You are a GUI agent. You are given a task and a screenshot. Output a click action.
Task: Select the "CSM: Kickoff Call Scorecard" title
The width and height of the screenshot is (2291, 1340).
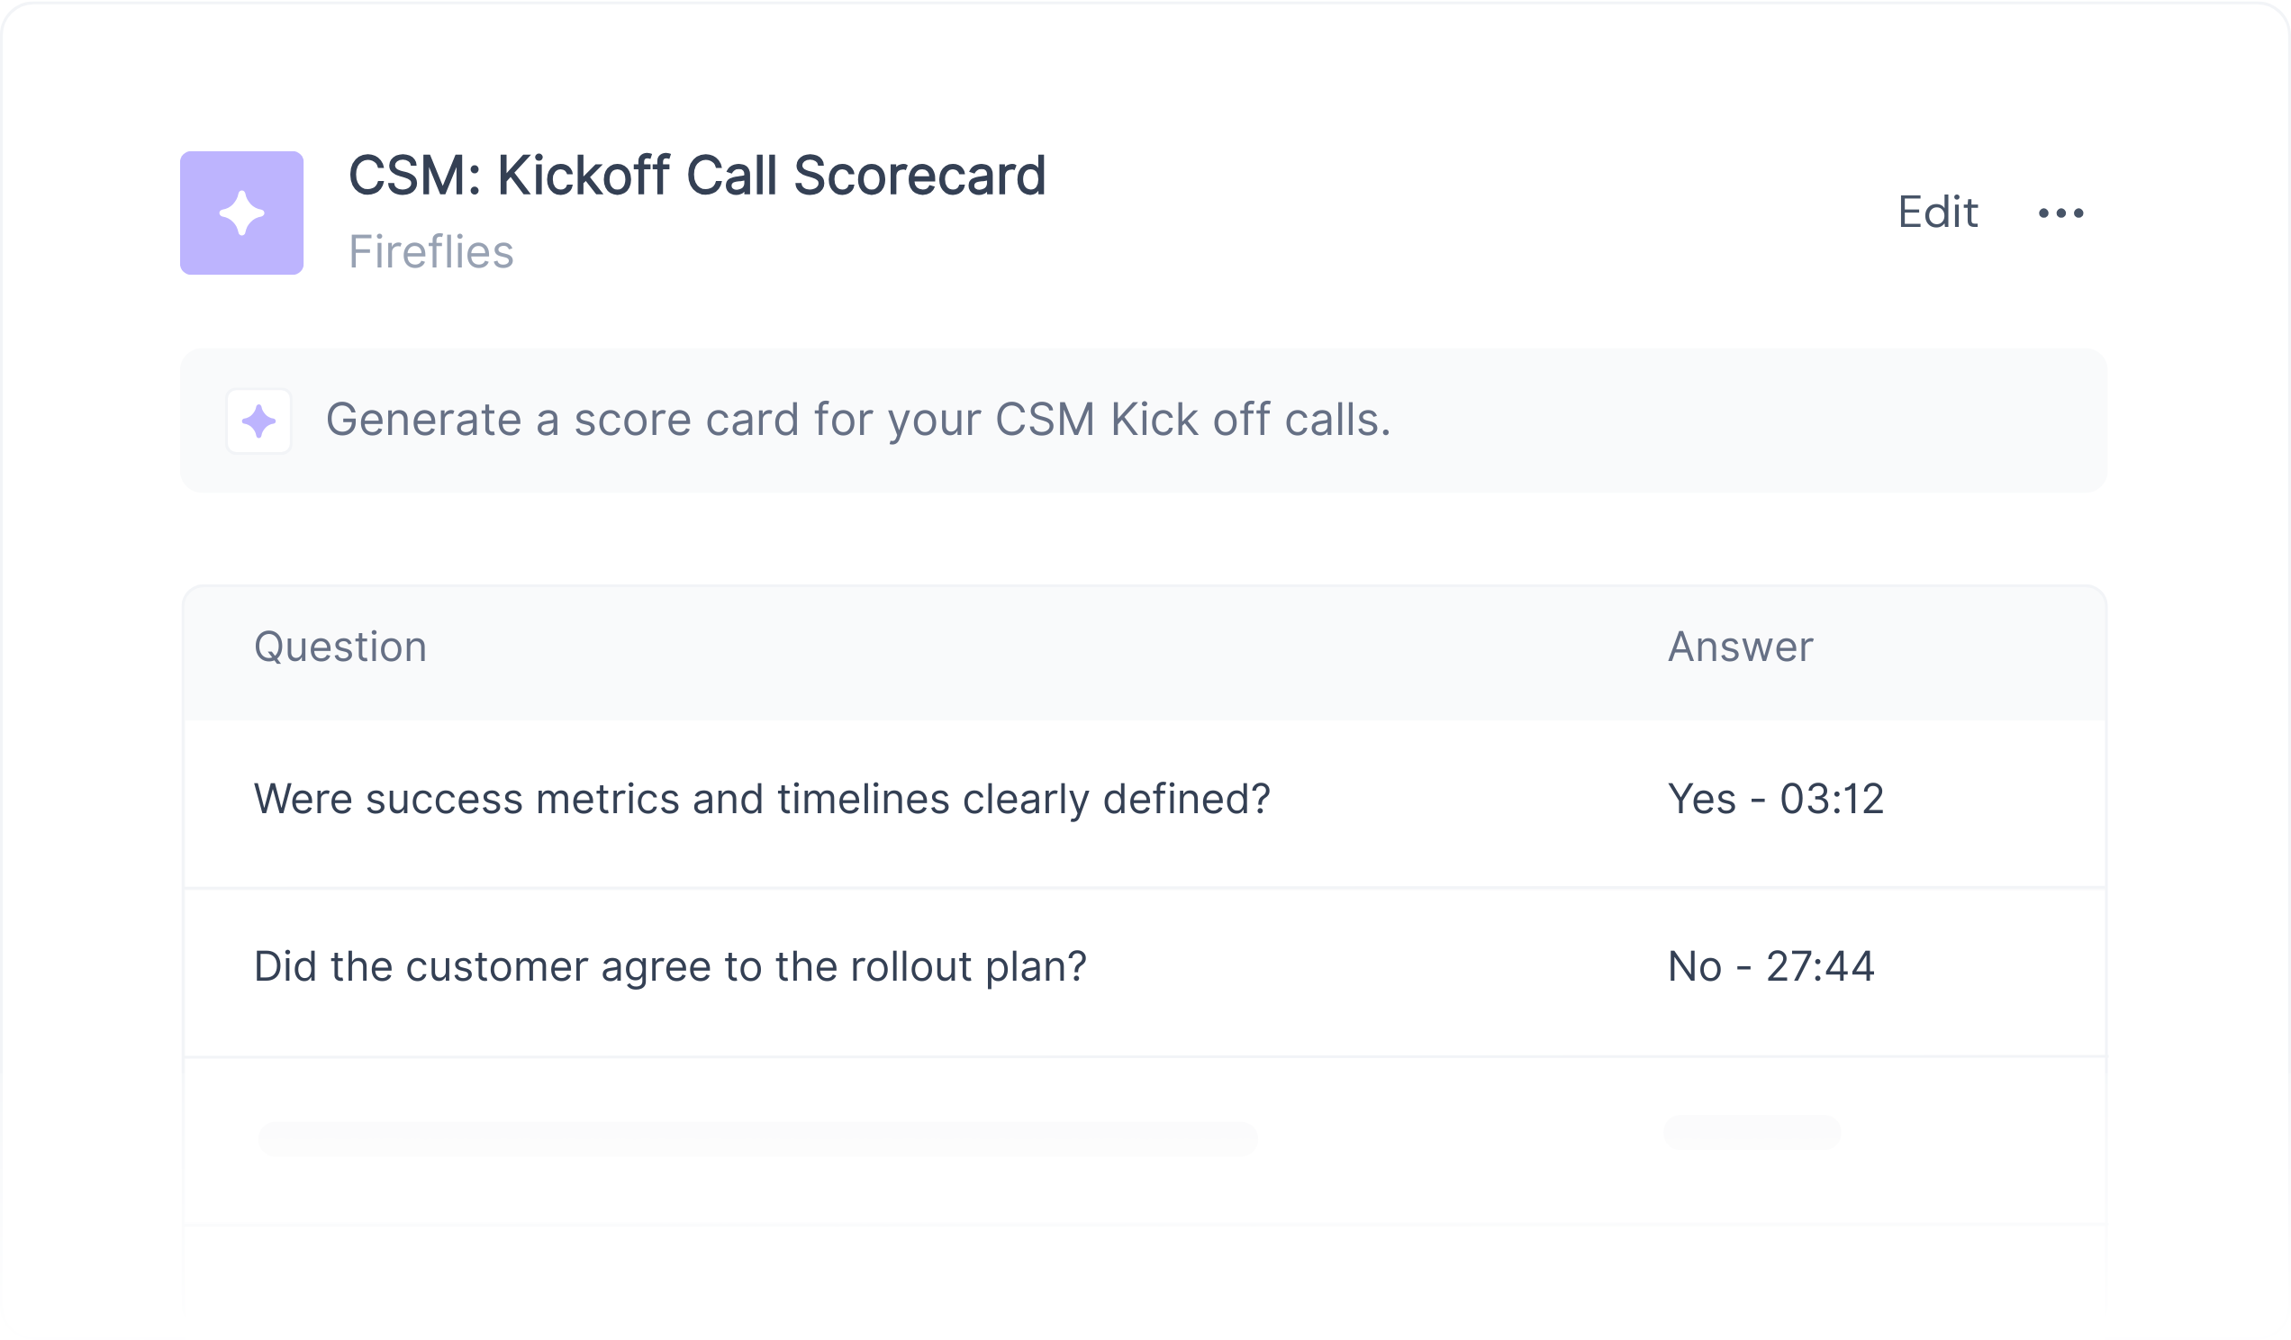(696, 176)
